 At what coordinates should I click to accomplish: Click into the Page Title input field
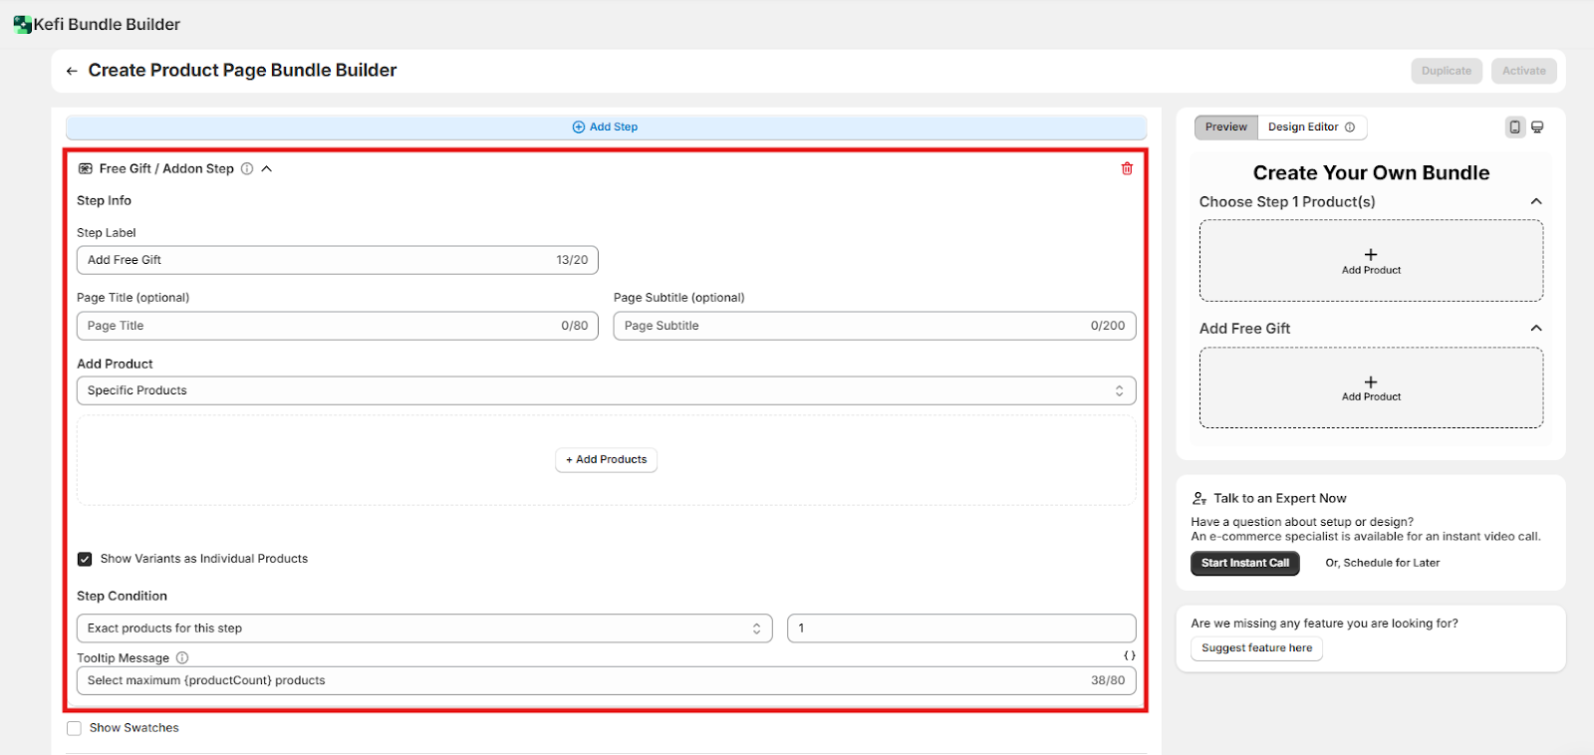point(319,326)
